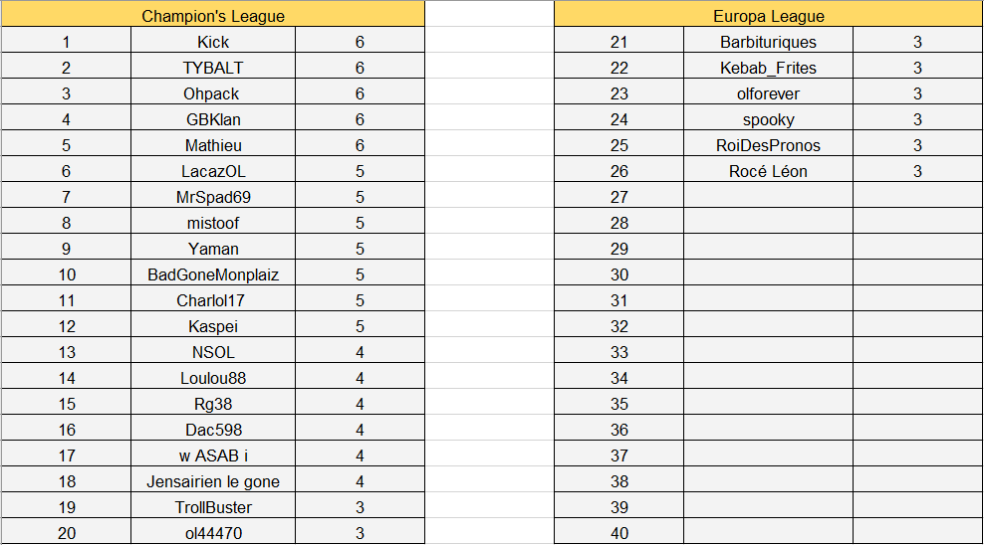
Task: Select the RoiDesPronos cell
Action: (768, 145)
